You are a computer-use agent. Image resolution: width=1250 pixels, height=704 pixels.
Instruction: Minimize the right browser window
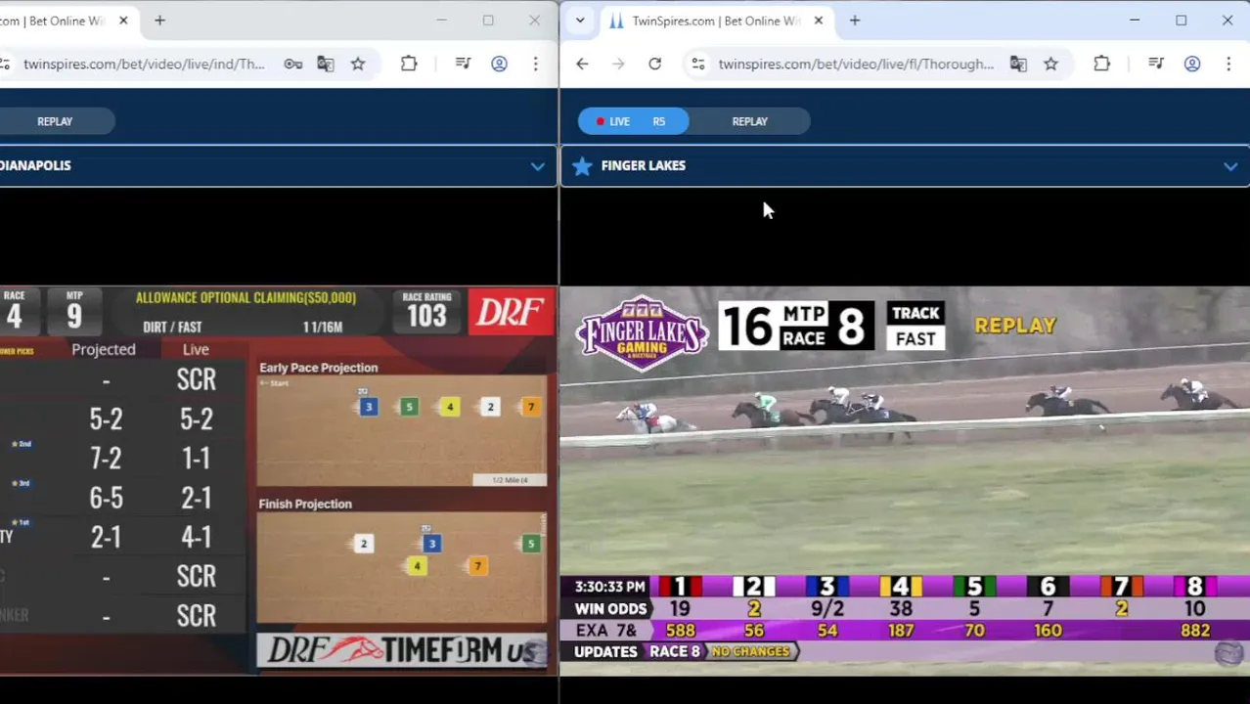(x=1135, y=21)
